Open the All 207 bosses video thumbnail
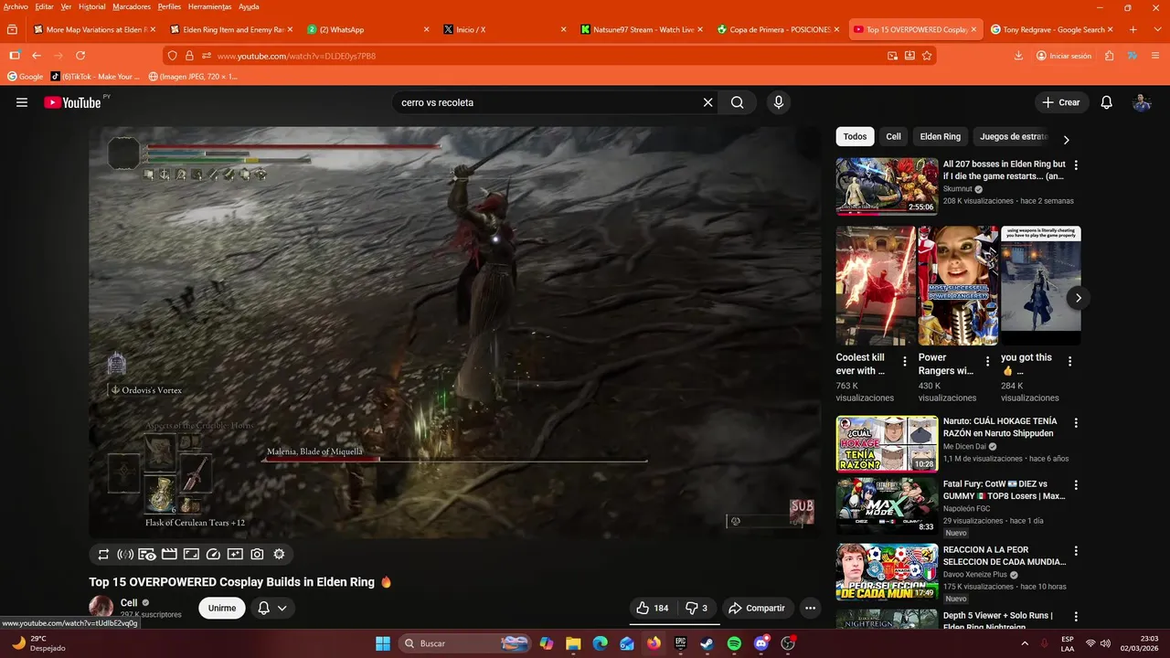Image resolution: width=1170 pixels, height=658 pixels. coord(887,186)
